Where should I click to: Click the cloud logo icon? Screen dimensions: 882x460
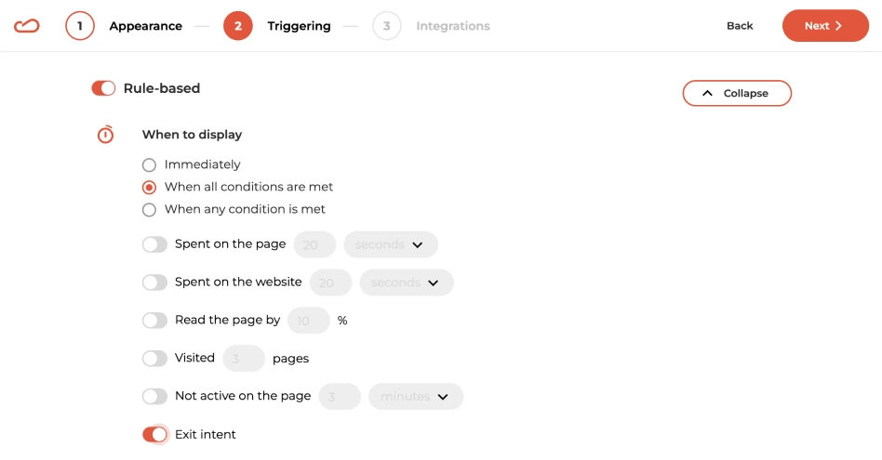coord(26,26)
